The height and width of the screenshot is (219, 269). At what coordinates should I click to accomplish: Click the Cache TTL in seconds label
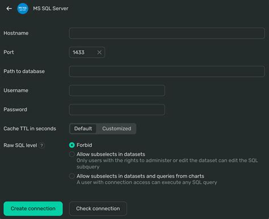pos(30,128)
